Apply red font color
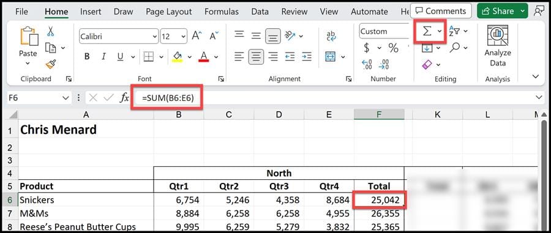Viewport: 551px width, 233px height. point(204,56)
